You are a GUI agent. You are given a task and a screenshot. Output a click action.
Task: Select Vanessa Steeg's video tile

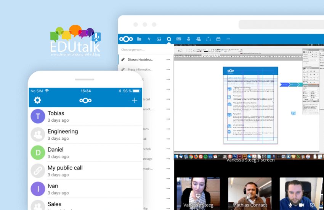pyautogui.click(x=198, y=194)
